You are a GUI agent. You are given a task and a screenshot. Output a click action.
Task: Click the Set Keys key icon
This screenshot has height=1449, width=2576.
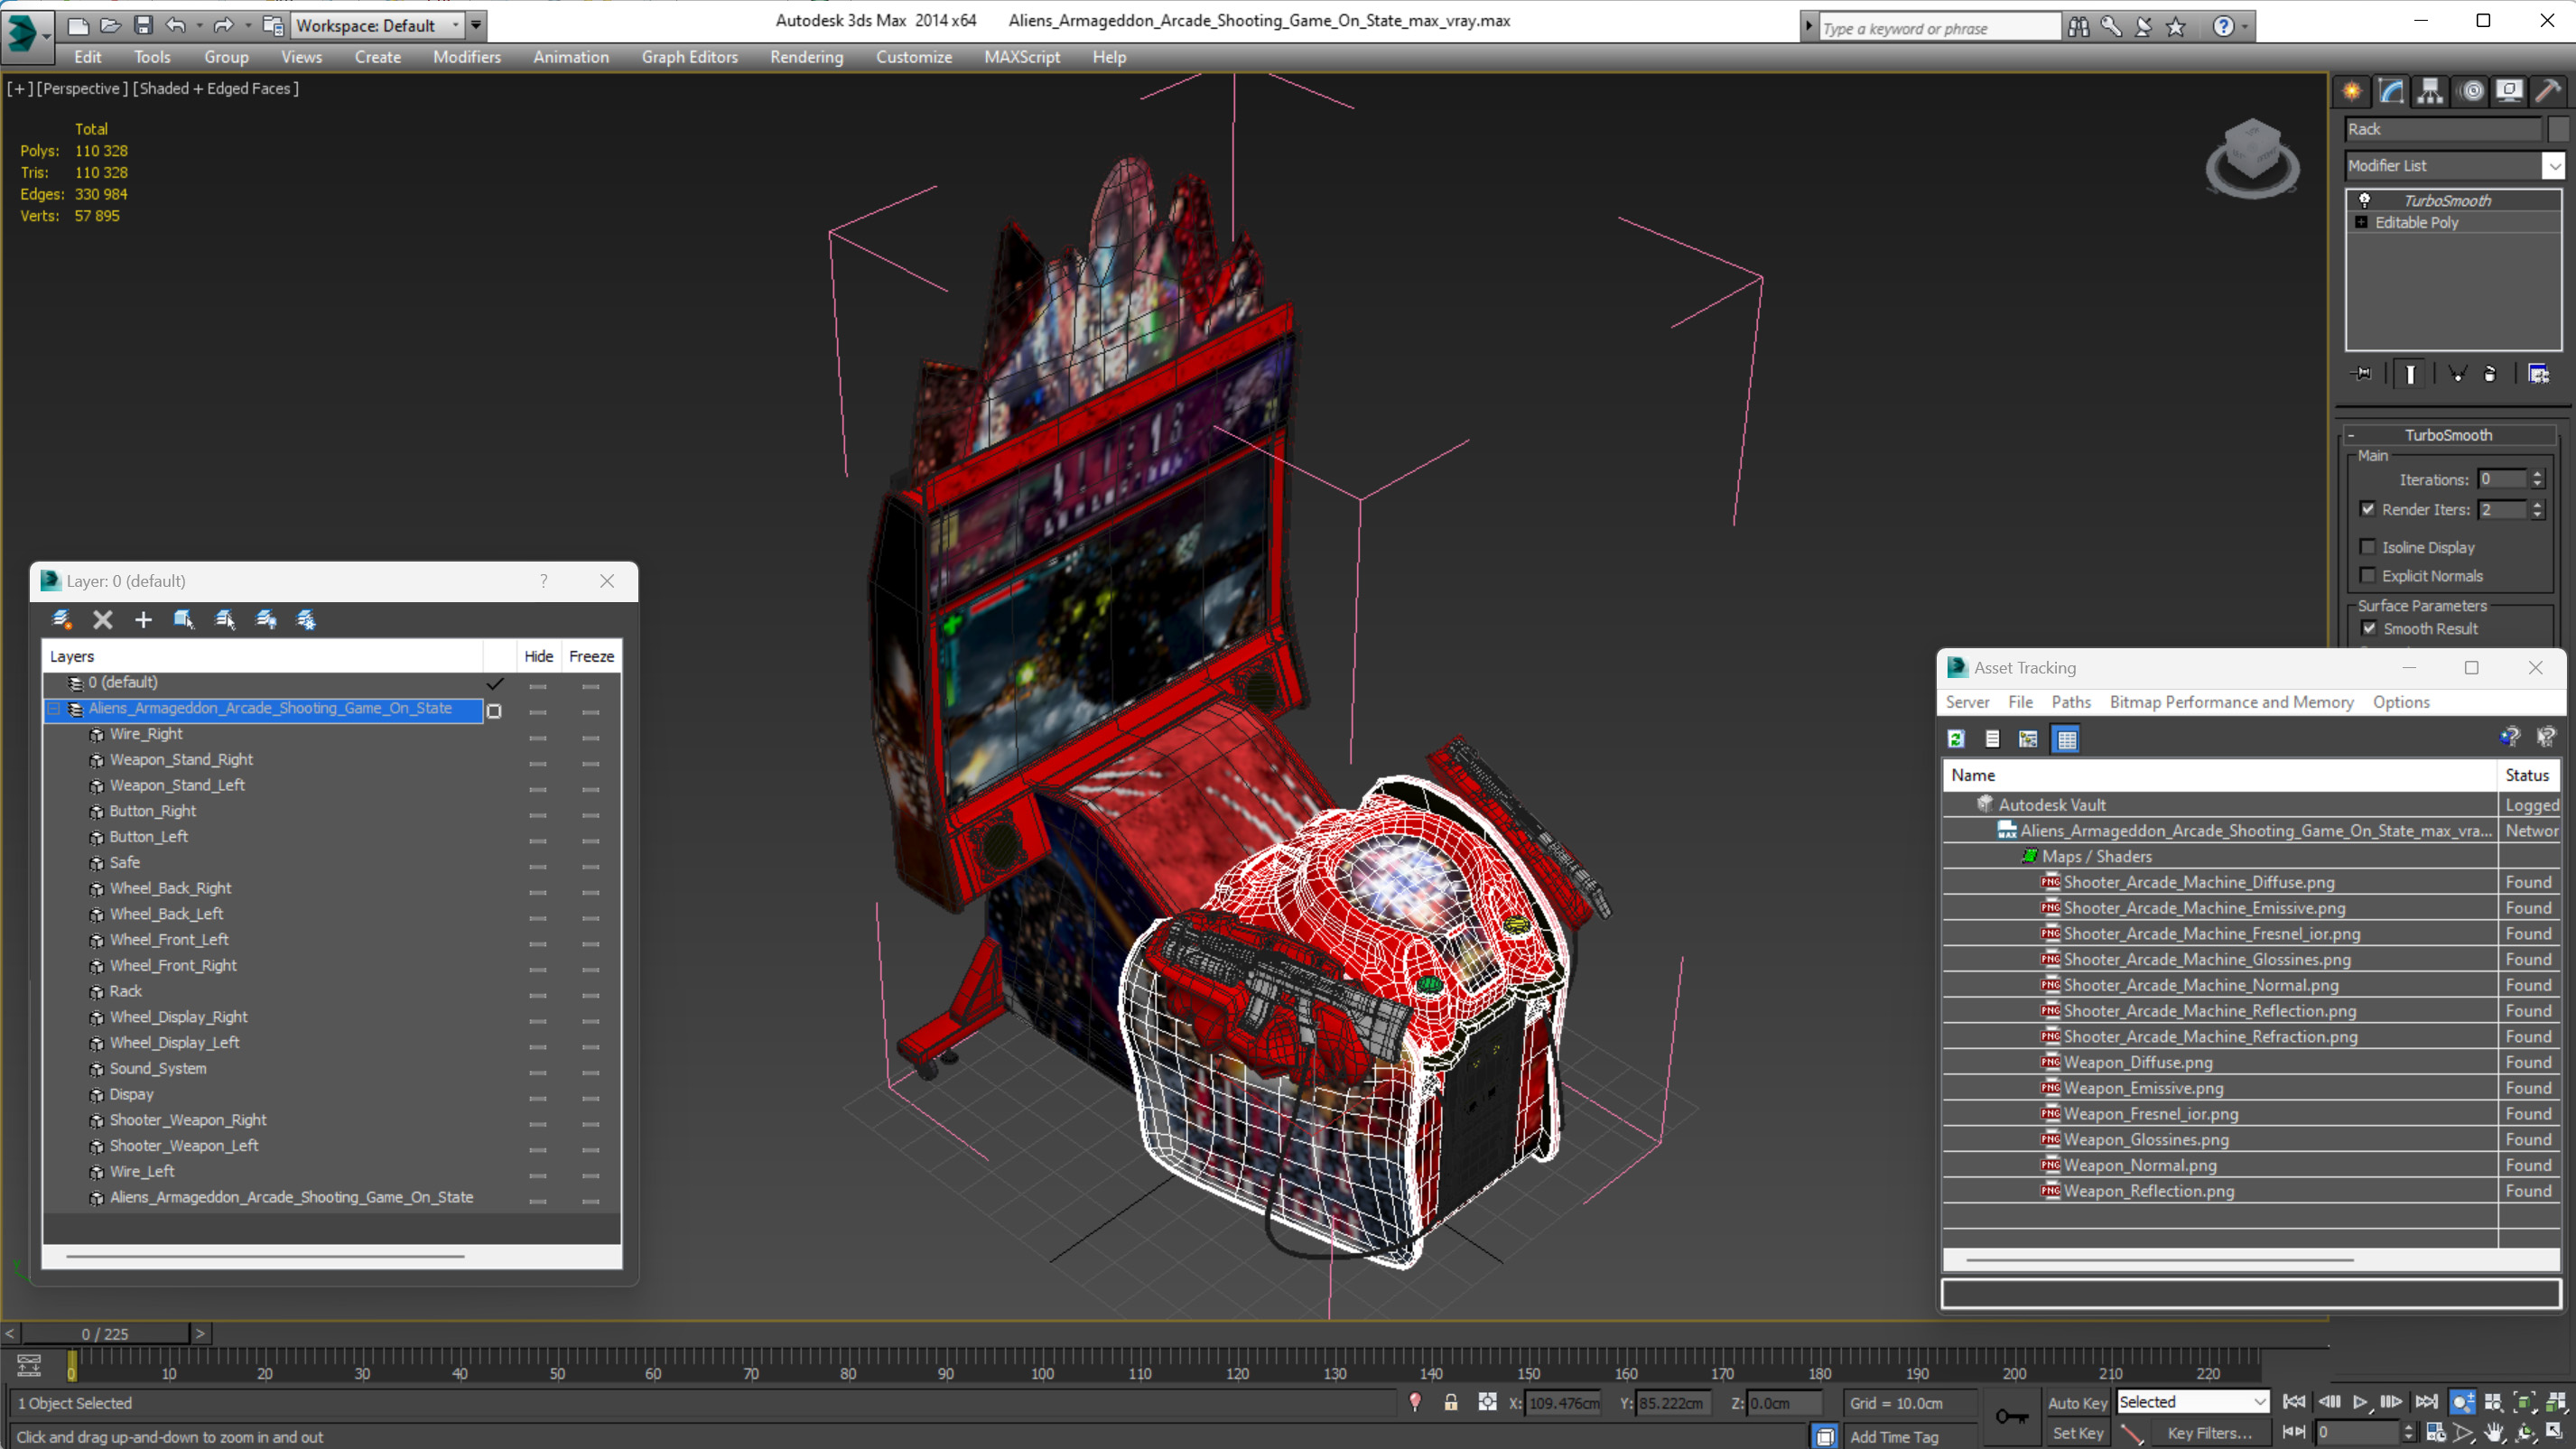(2012, 1417)
